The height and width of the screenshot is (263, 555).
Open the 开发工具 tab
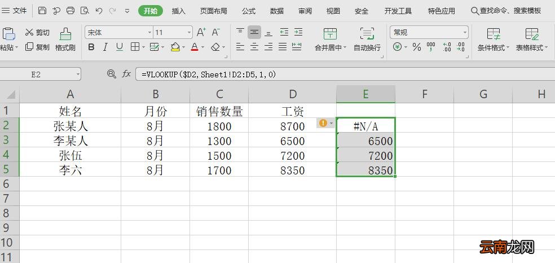click(398, 11)
